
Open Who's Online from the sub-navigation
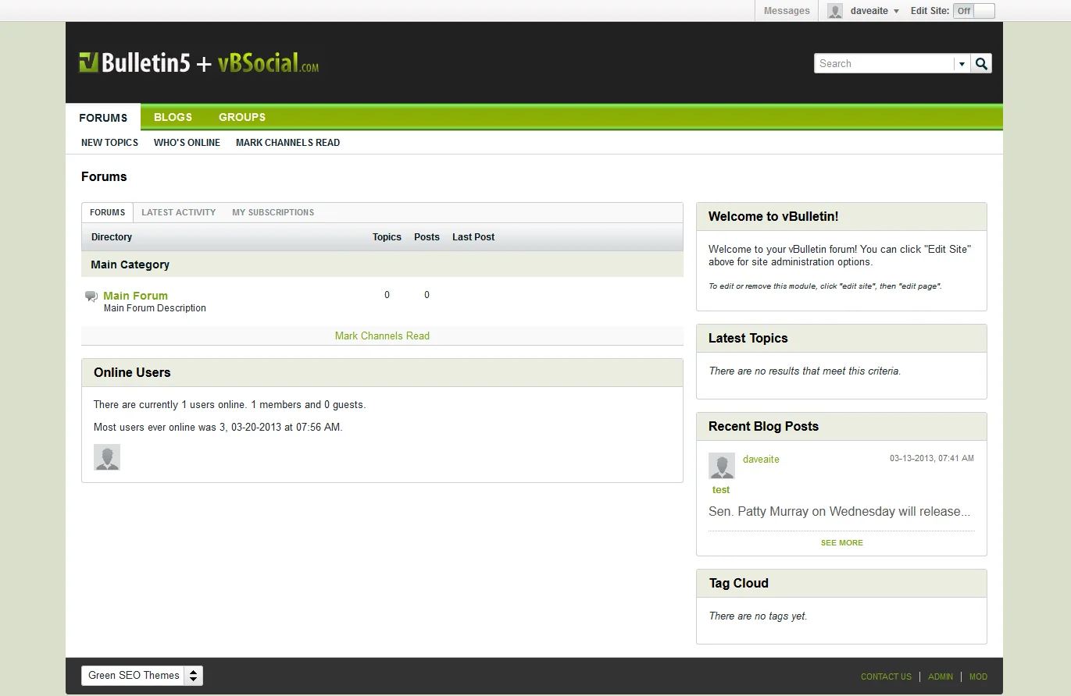(187, 143)
